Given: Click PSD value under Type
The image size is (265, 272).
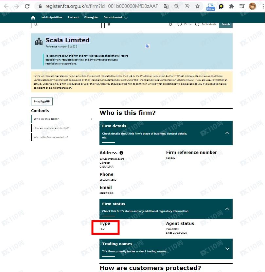Looking at the screenshot, I should pos(102,229).
